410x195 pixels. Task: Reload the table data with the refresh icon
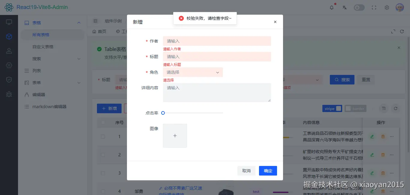(x=396, y=108)
